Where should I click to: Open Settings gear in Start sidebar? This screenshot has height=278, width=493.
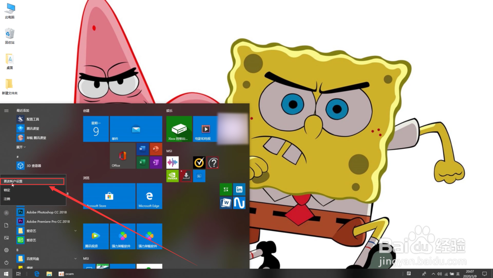[6, 250]
